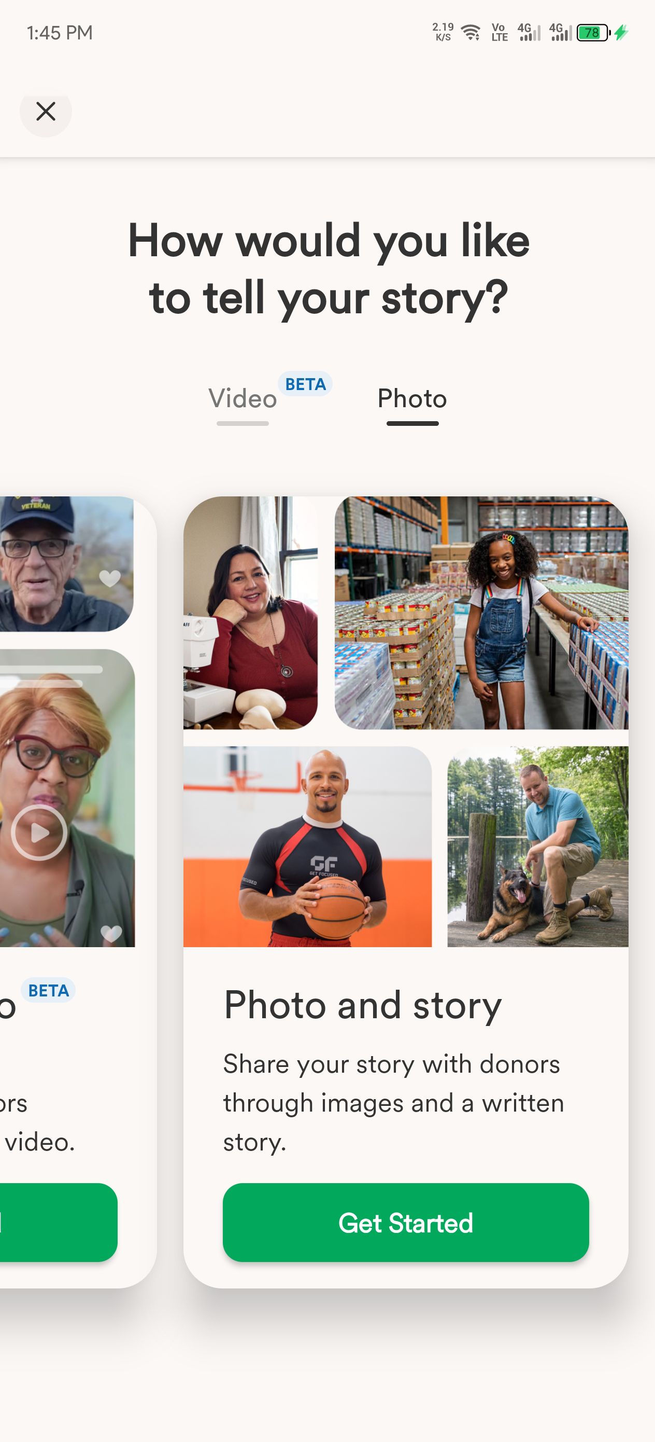Tap the Wi-Fi status icon
This screenshot has width=655, height=1442.
[471, 33]
